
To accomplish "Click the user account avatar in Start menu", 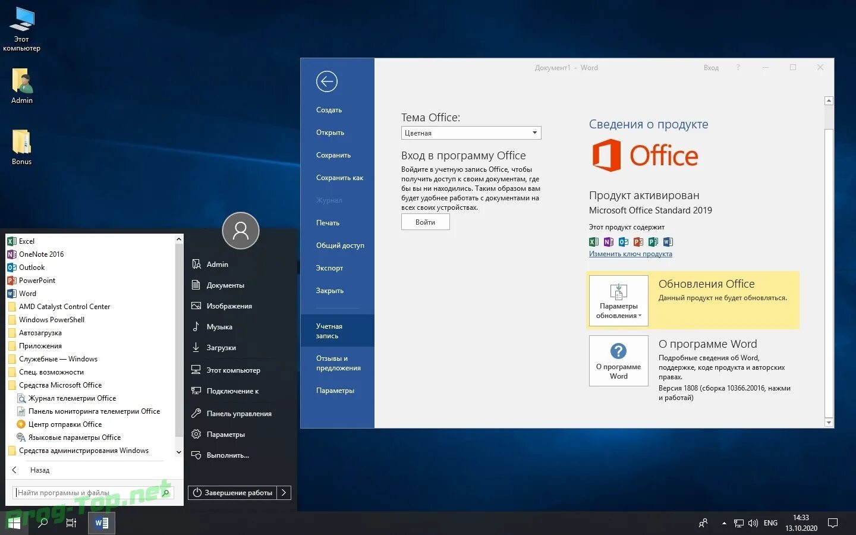I will tap(241, 231).
